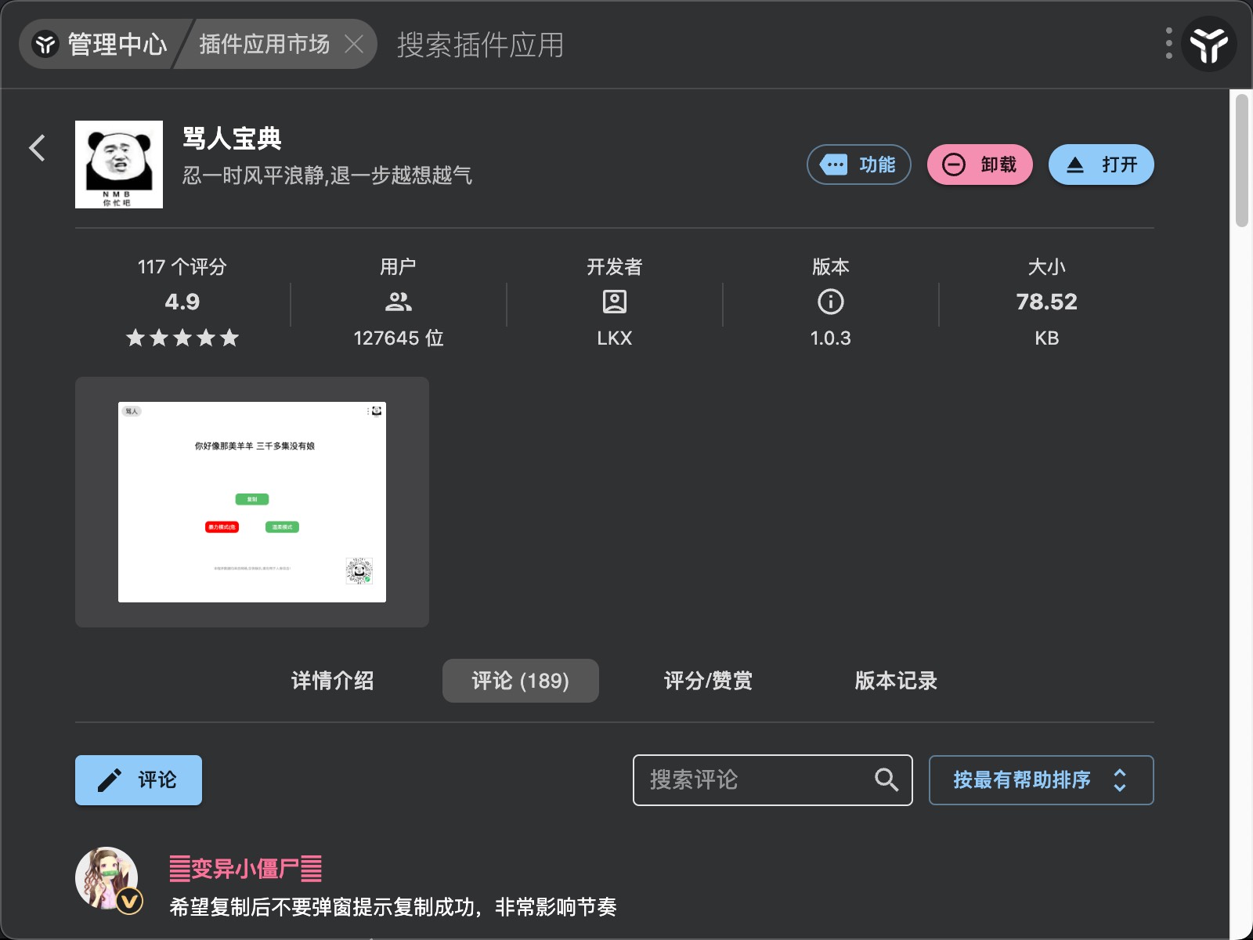Open the three-dot more options menu

click(1168, 44)
